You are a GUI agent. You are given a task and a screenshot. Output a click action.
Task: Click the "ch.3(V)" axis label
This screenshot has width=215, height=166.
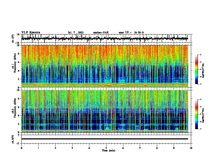(13, 139)
